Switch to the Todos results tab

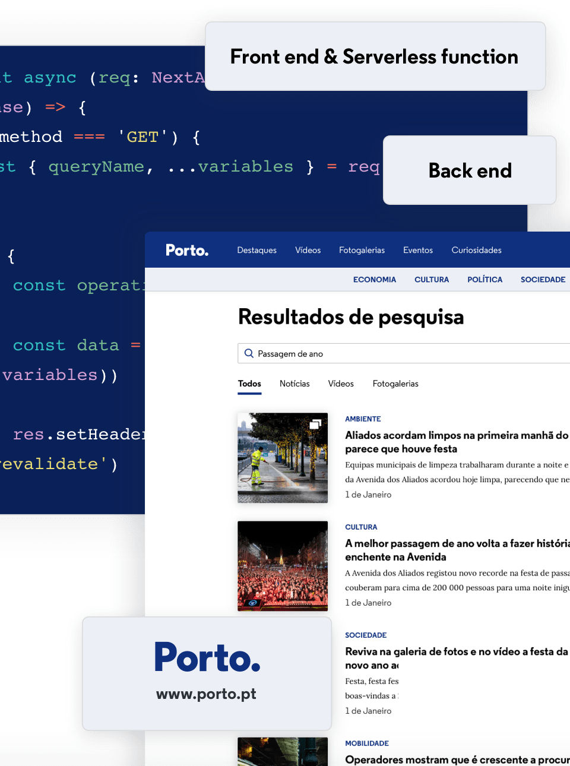coord(249,384)
